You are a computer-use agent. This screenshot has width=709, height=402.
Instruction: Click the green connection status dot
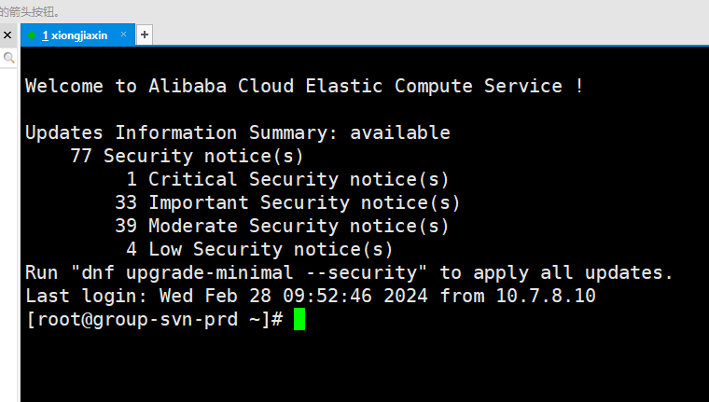tap(31, 35)
